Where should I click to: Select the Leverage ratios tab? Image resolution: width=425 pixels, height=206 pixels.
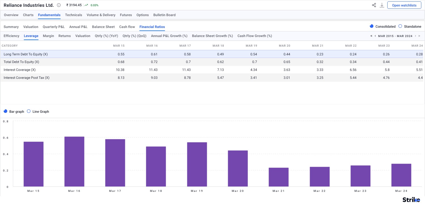click(x=31, y=36)
